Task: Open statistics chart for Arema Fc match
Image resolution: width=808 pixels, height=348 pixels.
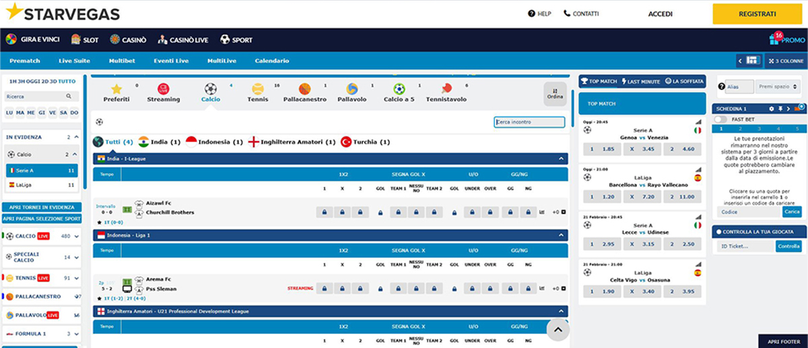Action: tap(542, 288)
